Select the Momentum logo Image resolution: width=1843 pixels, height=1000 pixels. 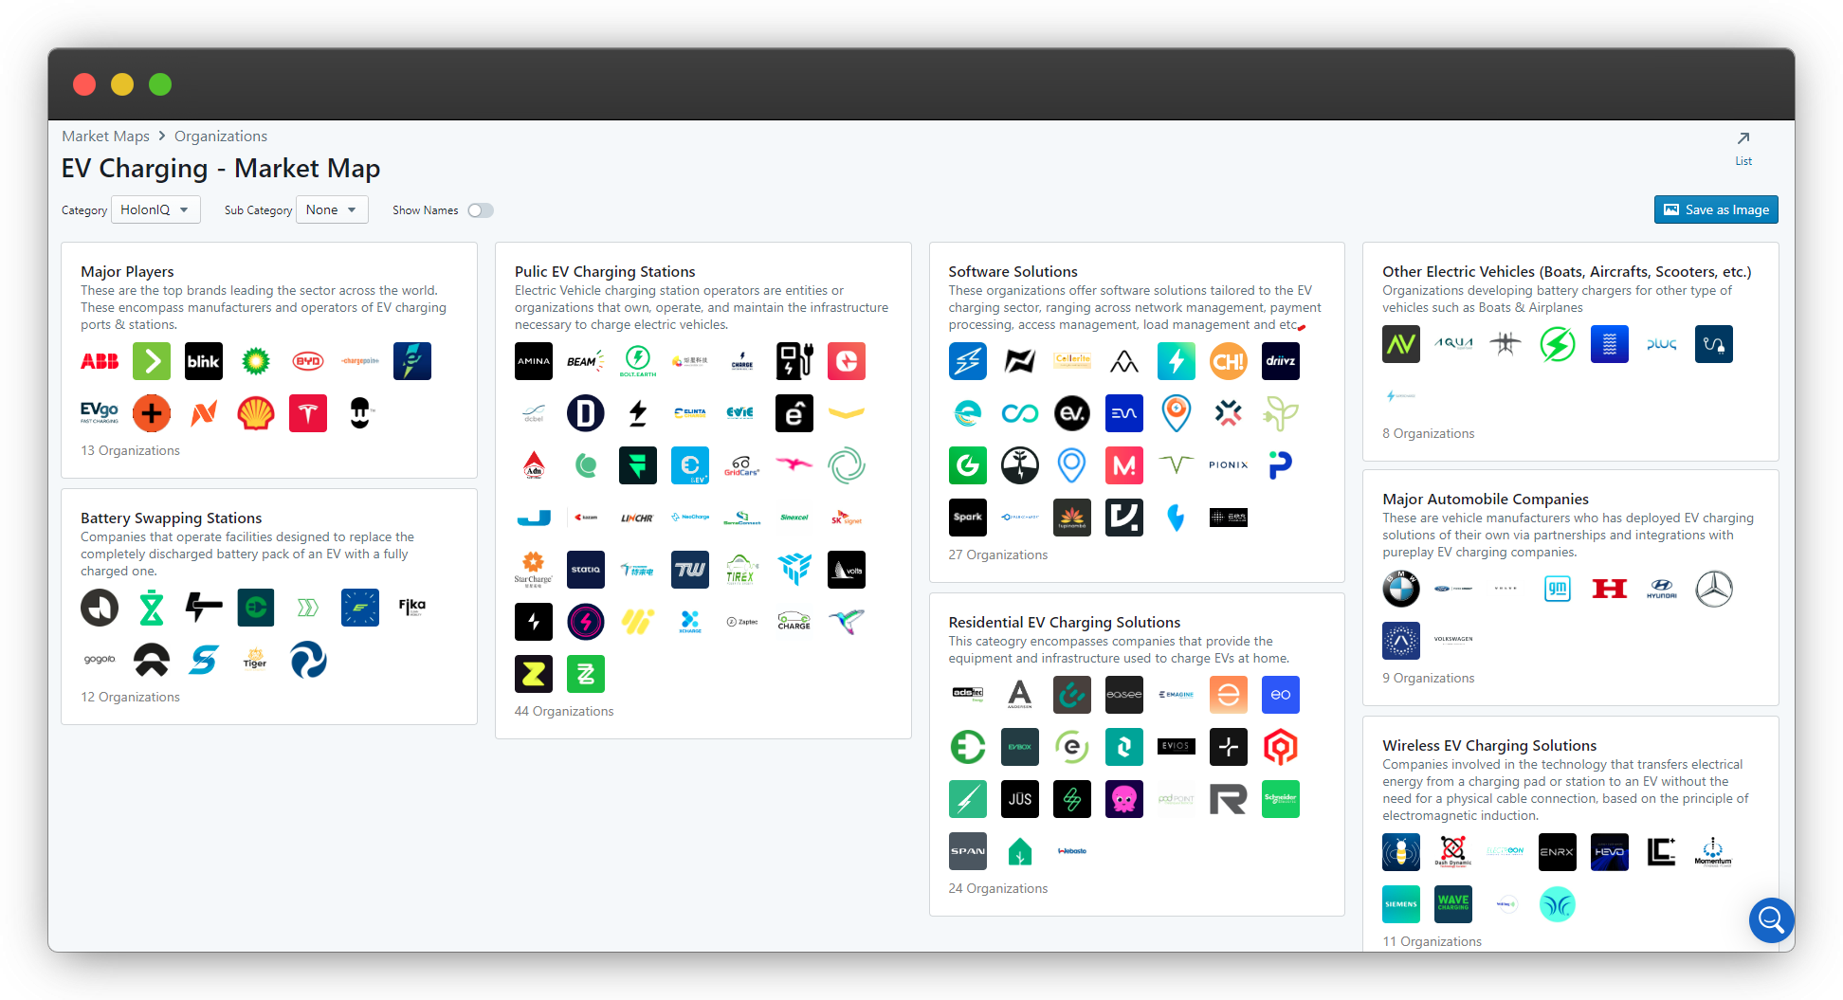coord(1714,852)
